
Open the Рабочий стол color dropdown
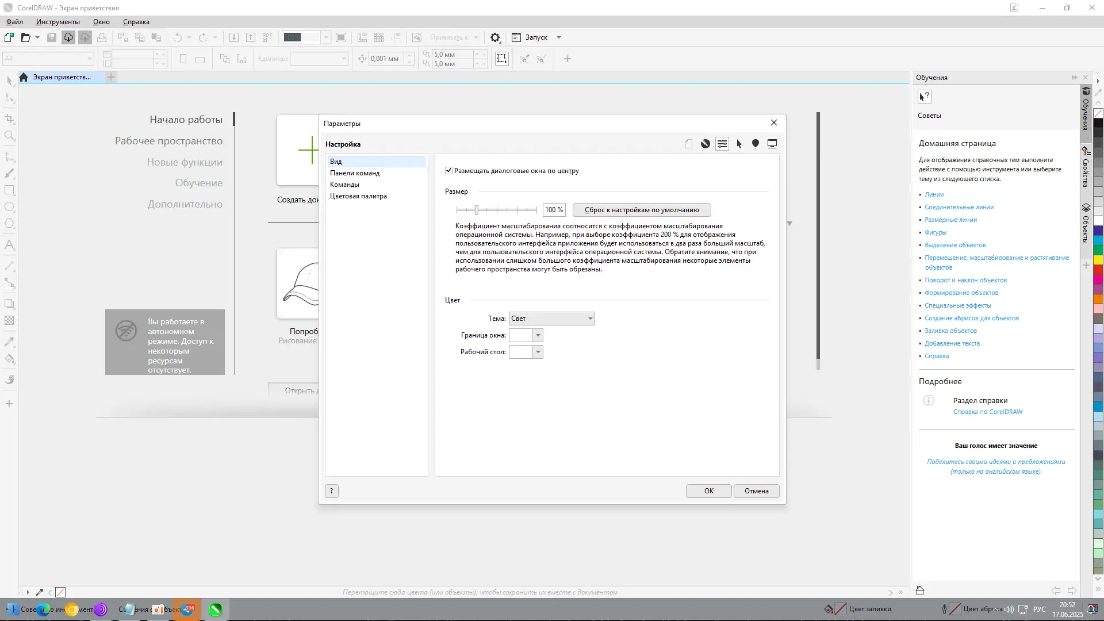pos(537,351)
